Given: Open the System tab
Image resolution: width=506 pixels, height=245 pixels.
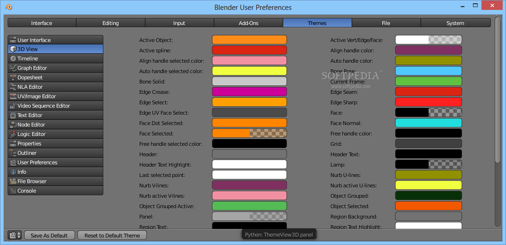Looking at the screenshot, I should (x=455, y=23).
